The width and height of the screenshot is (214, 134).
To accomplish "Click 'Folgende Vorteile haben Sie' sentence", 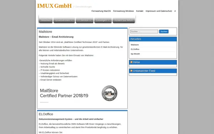I will pos(66,55).
